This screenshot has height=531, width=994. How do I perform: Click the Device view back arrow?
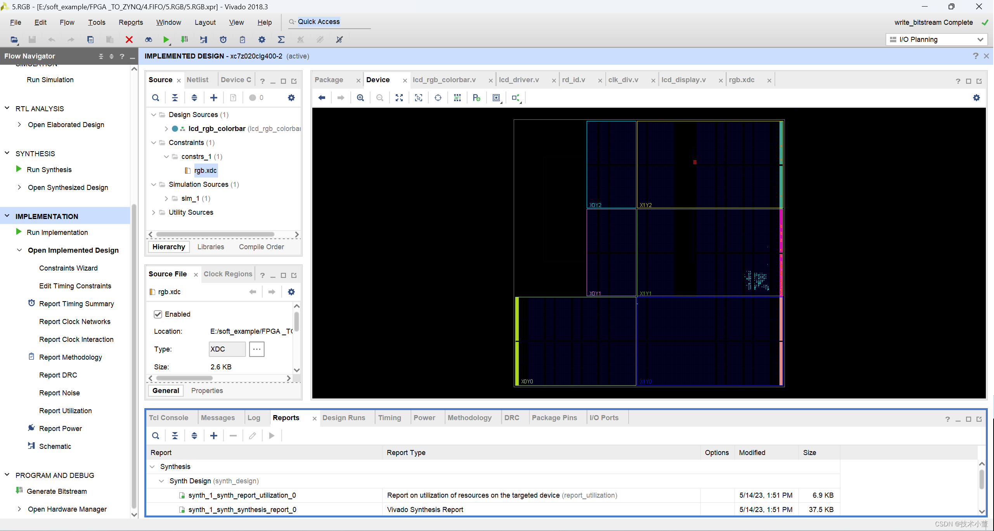pyautogui.click(x=322, y=98)
